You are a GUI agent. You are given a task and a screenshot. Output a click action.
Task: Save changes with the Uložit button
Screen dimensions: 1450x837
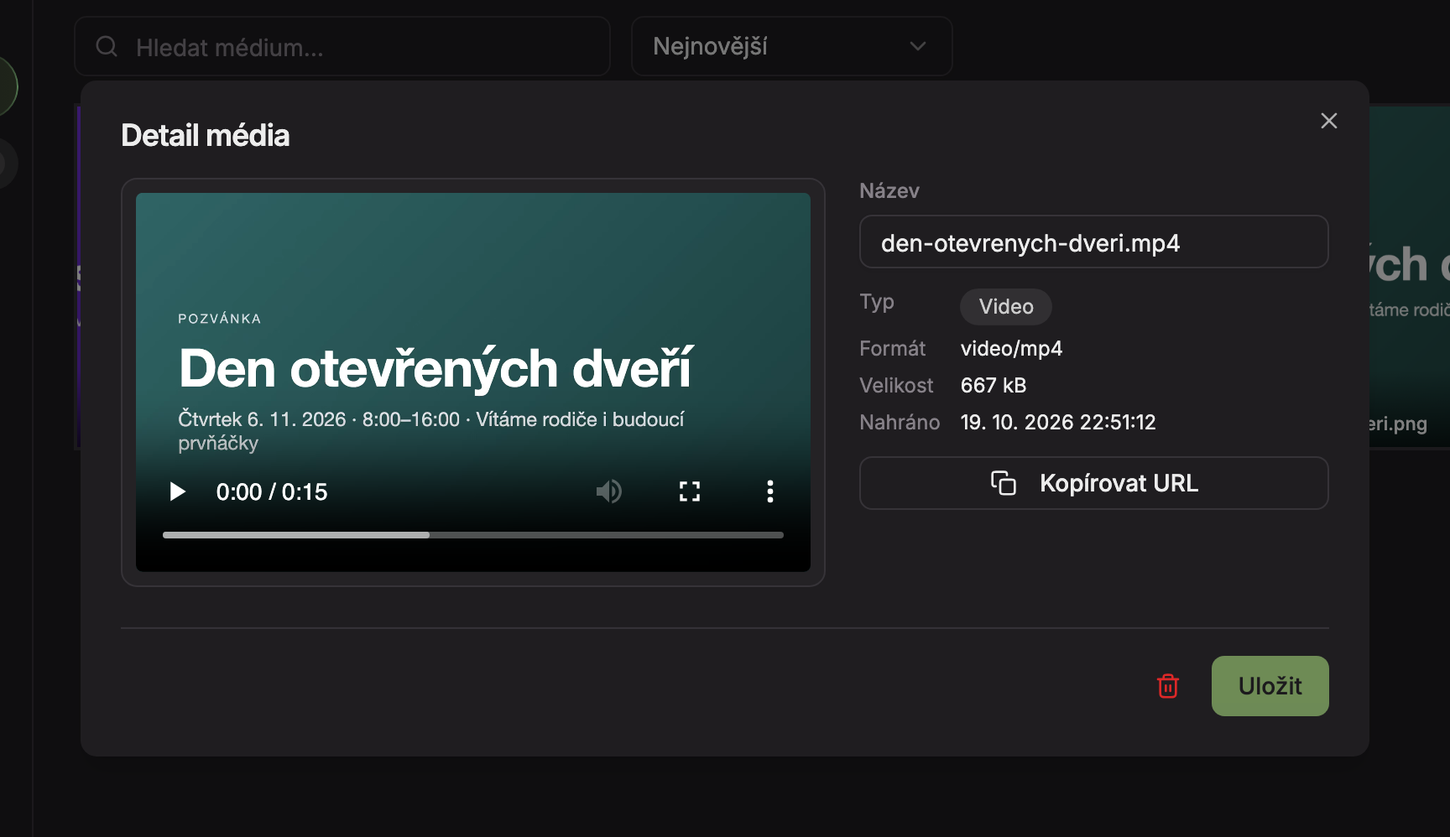coord(1270,686)
